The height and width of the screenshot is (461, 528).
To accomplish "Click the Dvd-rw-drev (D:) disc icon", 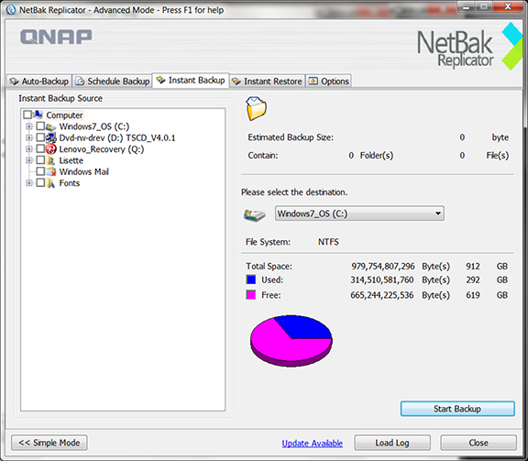I will 50,137.
